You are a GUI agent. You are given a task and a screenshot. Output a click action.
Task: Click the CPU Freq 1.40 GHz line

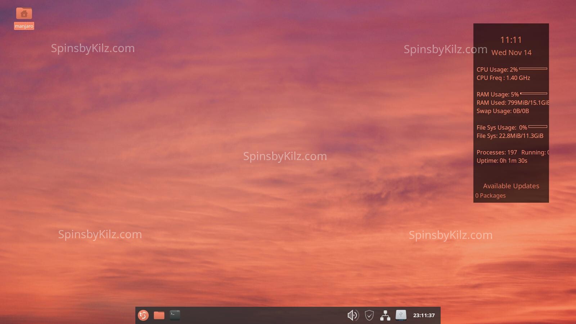pyautogui.click(x=503, y=78)
